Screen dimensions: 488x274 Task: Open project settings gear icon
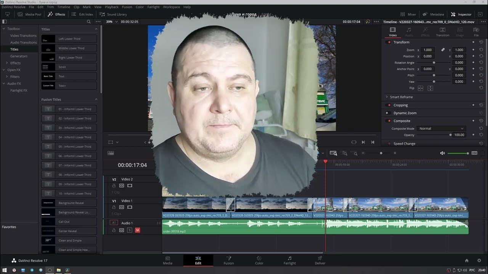479,261
